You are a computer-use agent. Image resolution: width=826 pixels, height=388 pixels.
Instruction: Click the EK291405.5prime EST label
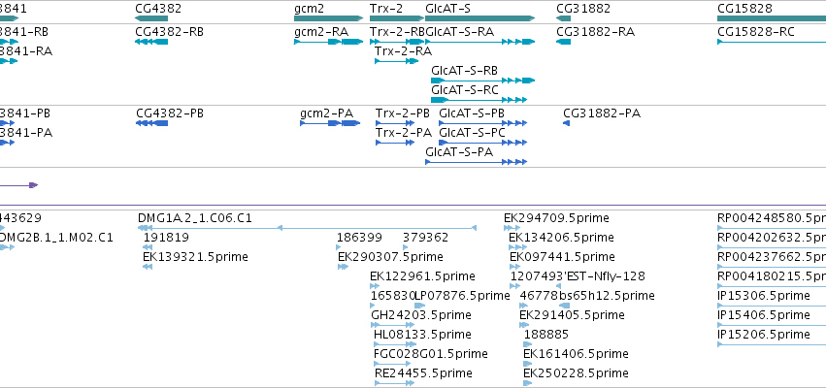coord(572,316)
